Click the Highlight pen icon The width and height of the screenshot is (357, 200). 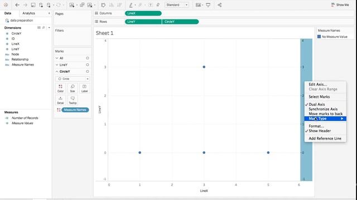[131, 5]
